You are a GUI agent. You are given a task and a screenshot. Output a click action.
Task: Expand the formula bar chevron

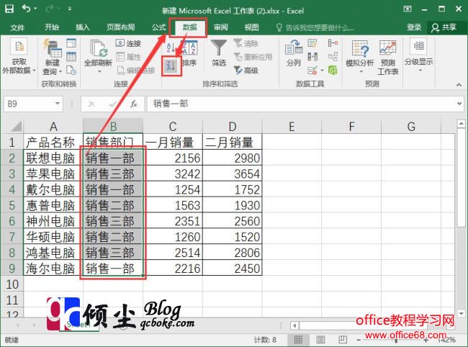pos(459,104)
